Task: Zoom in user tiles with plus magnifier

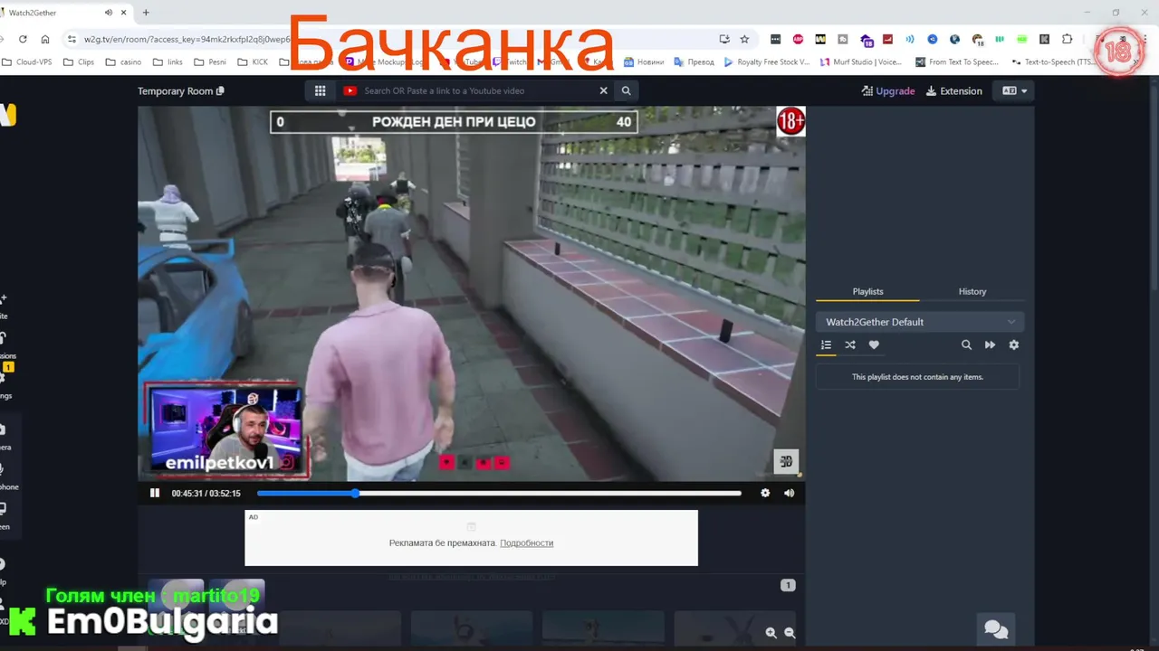Action: pos(771,633)
